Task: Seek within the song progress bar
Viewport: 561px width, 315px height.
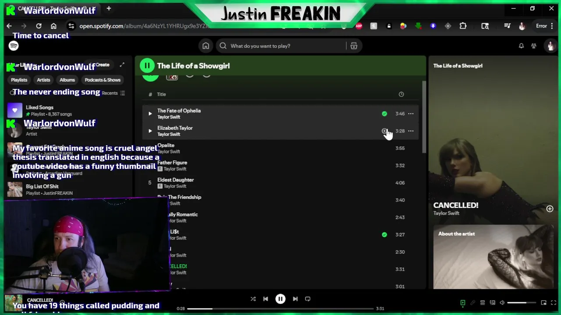Action: pos(280,308)
